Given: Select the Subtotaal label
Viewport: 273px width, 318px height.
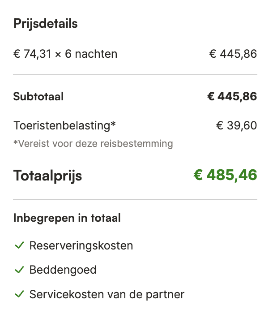Looking at the screenshot, I should pyautogui.click(x=38, y=96).
